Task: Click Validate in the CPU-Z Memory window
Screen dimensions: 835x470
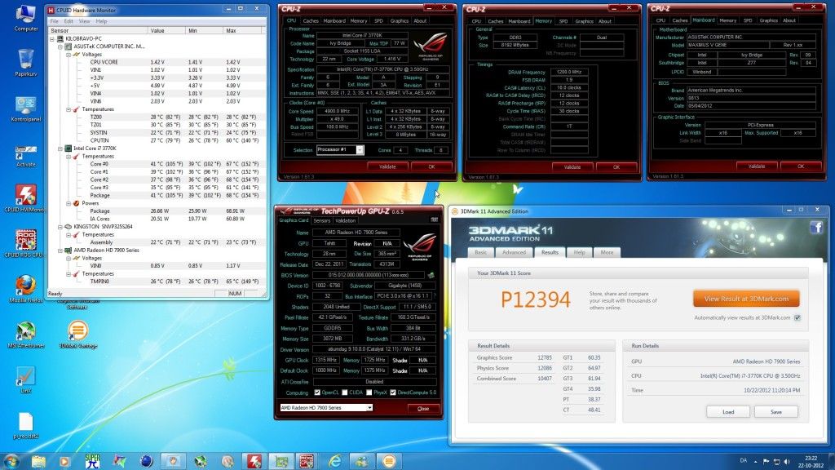Action: point(572,167)
